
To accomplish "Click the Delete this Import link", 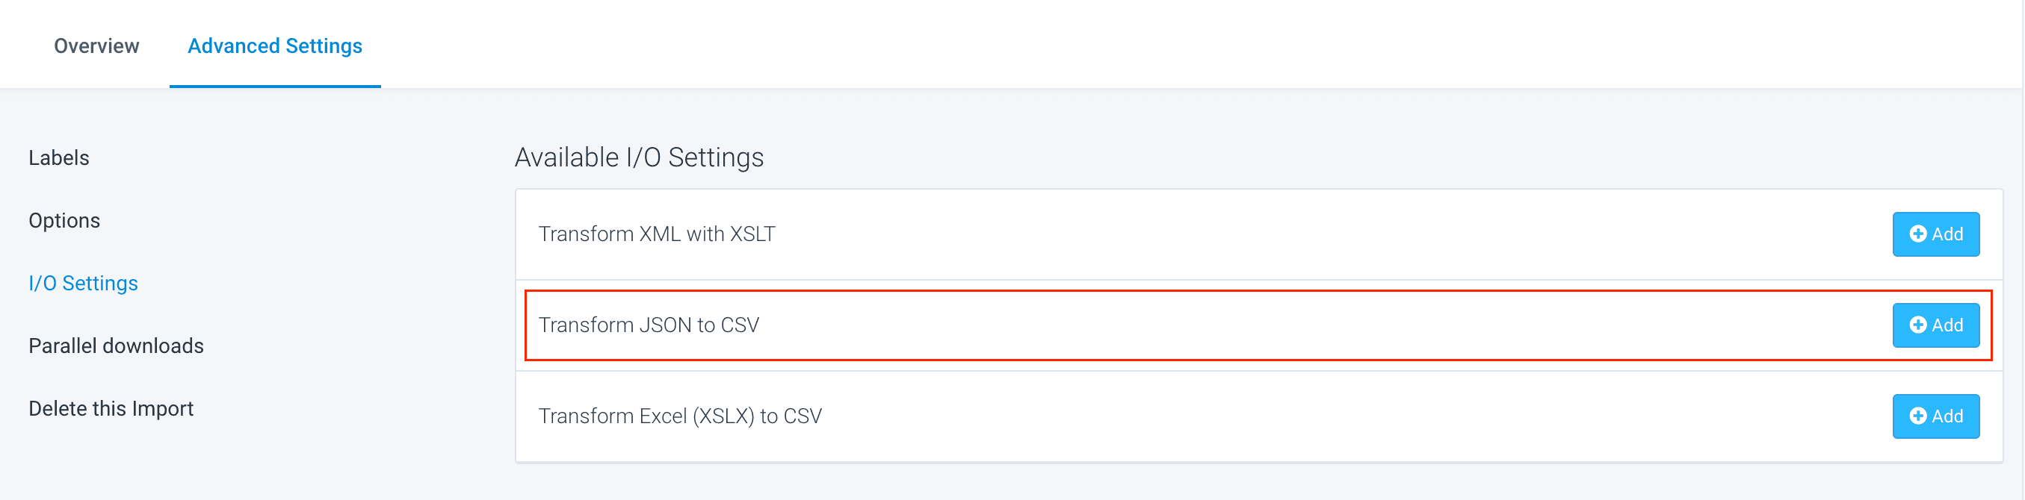I will pos(111,409).
